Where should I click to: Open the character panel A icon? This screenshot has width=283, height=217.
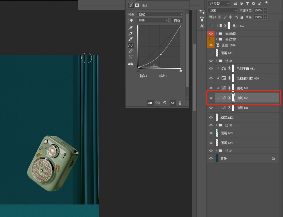point(202,26)
